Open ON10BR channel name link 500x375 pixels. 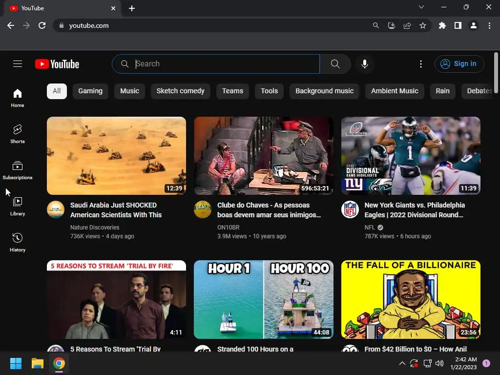click(x=229, y=228)
